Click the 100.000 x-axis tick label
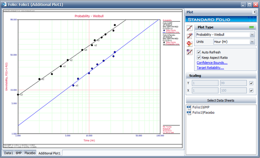 pos(160,135)
